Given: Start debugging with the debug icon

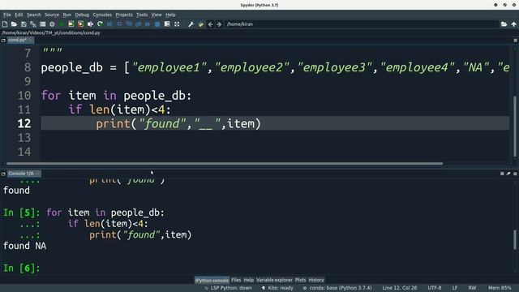Looking at the screenshot, I should tap(109, 24).
